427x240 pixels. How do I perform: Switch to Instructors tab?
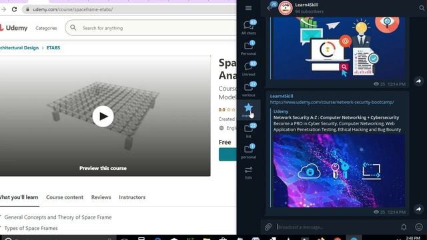point(132,197)
